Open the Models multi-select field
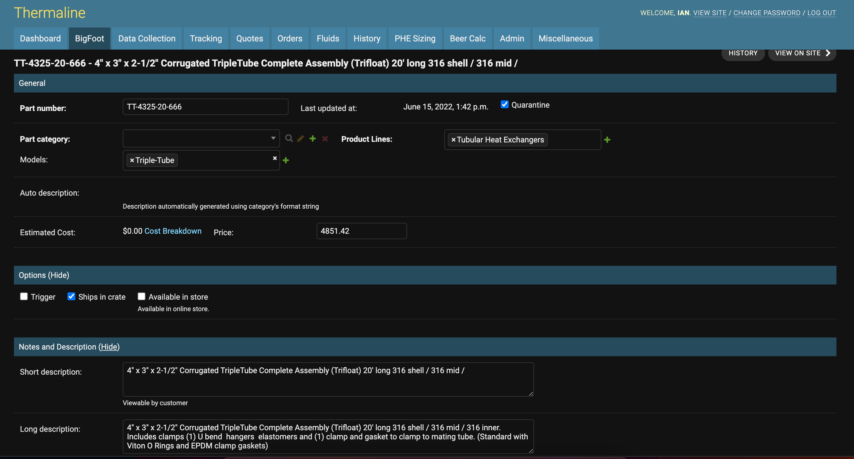The width and height of the screenshot is (854, 459). tap(201, 160)
